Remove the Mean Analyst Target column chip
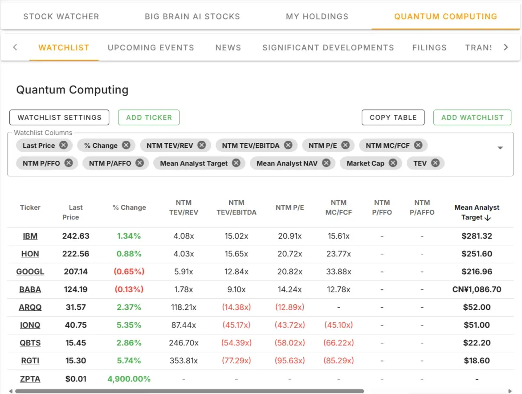The image size is (522, 394). [236, 163]
